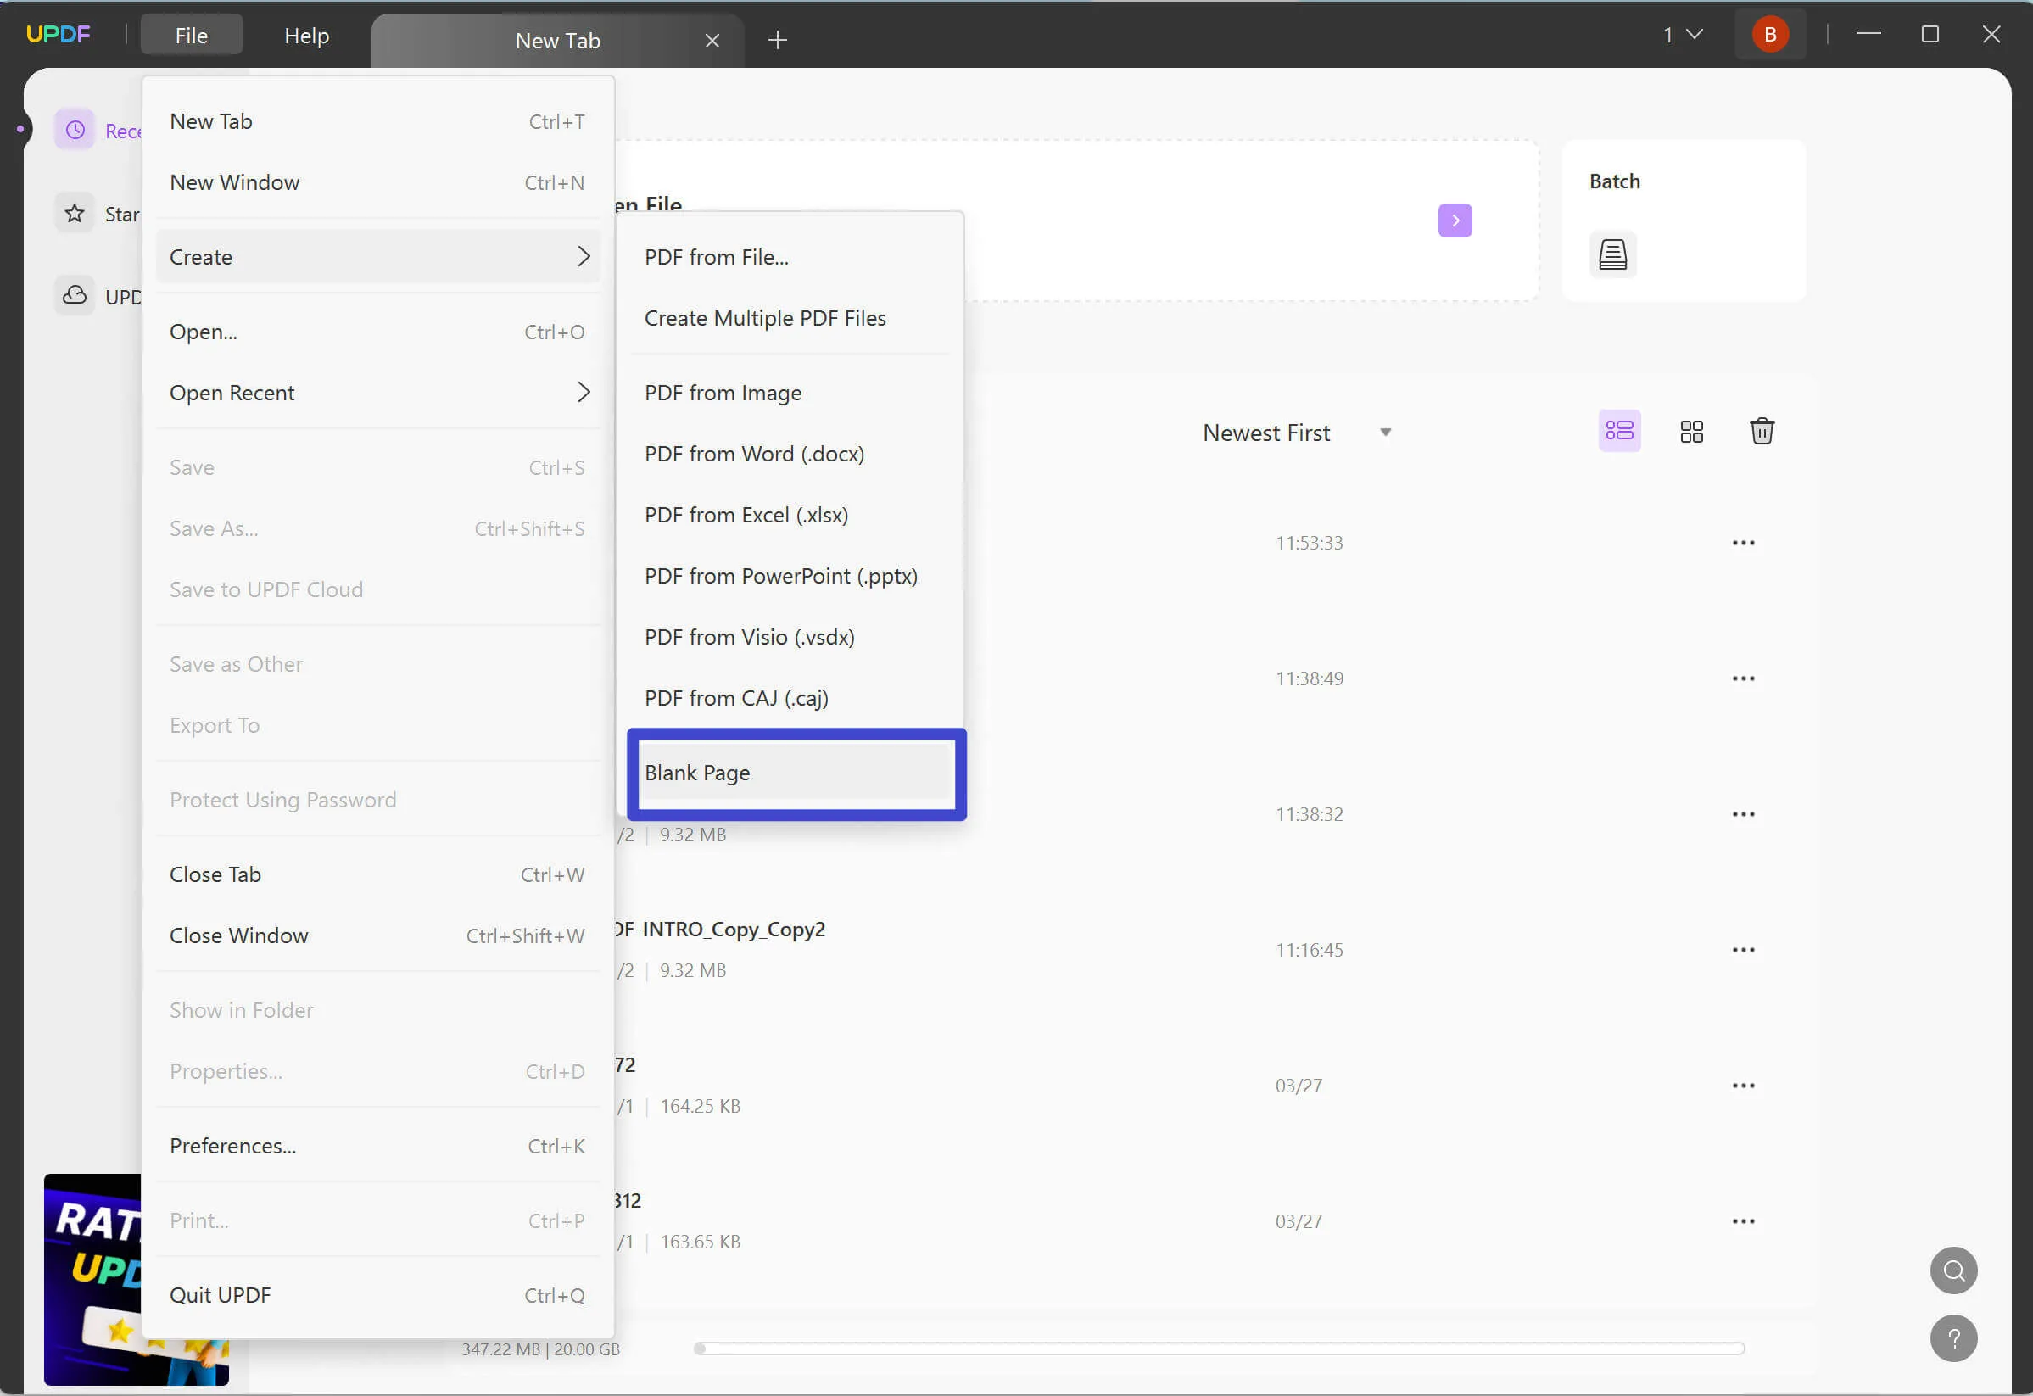Click the Batch processing icon

[1613, 252]
